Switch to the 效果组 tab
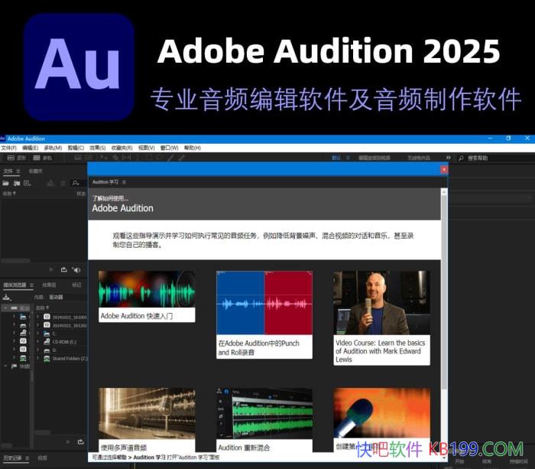The image size is (535, 469). click(49, 285)
